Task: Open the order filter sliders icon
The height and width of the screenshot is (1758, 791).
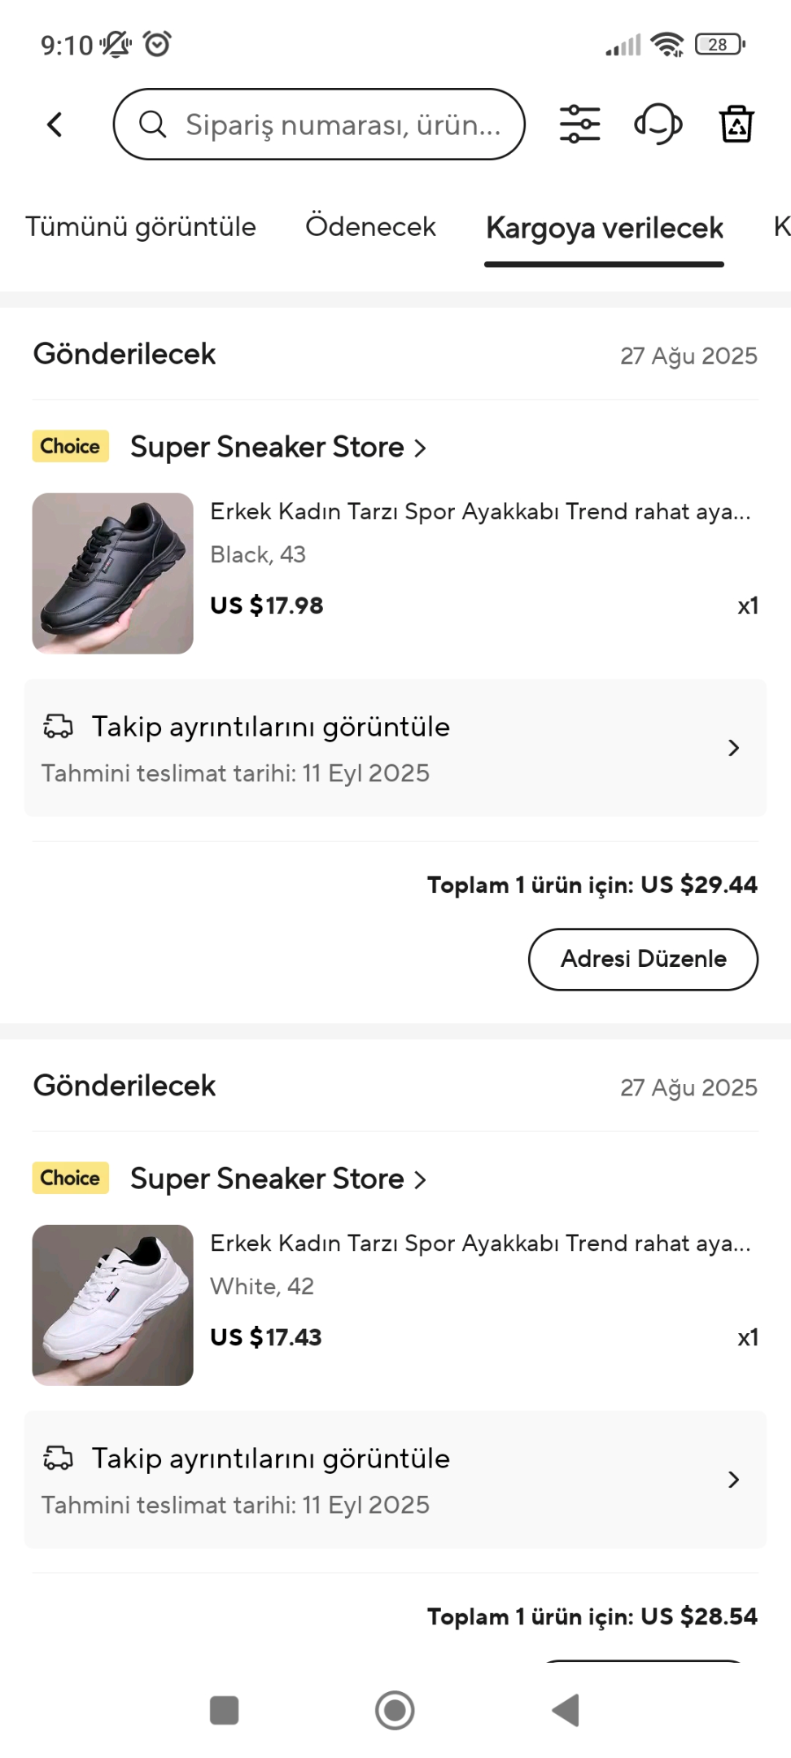Action: [x=579, y=125]
